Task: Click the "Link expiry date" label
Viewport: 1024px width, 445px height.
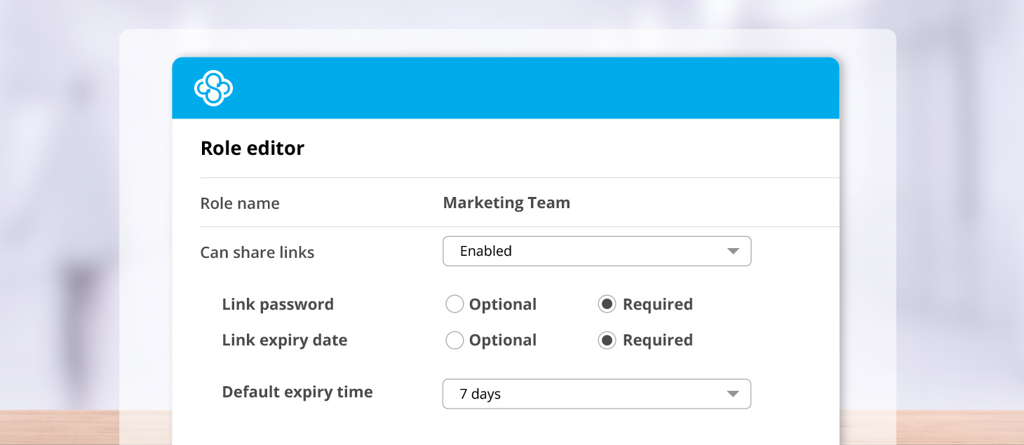Action: tap(285, 340)
